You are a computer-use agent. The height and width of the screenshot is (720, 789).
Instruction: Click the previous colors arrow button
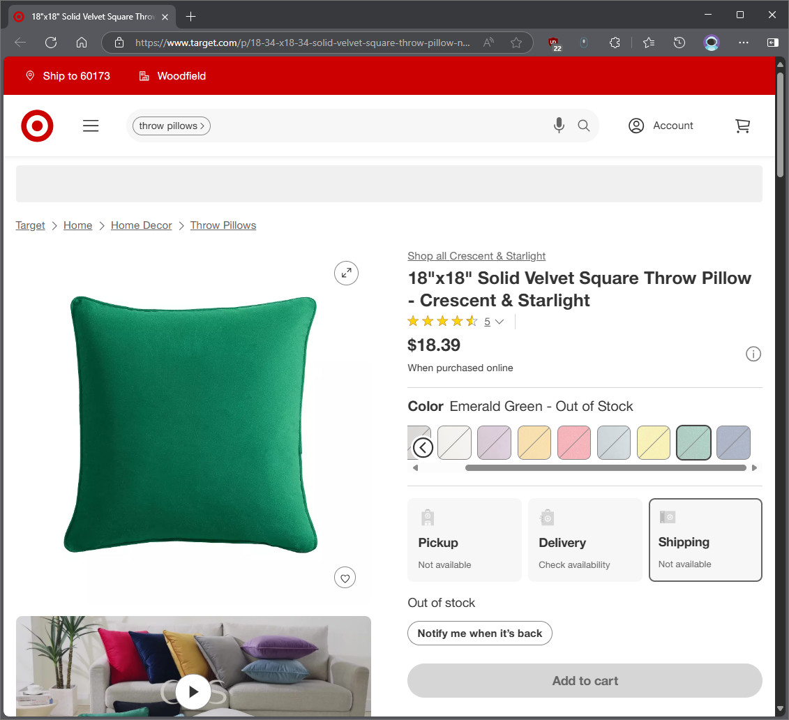coord(423,447)
